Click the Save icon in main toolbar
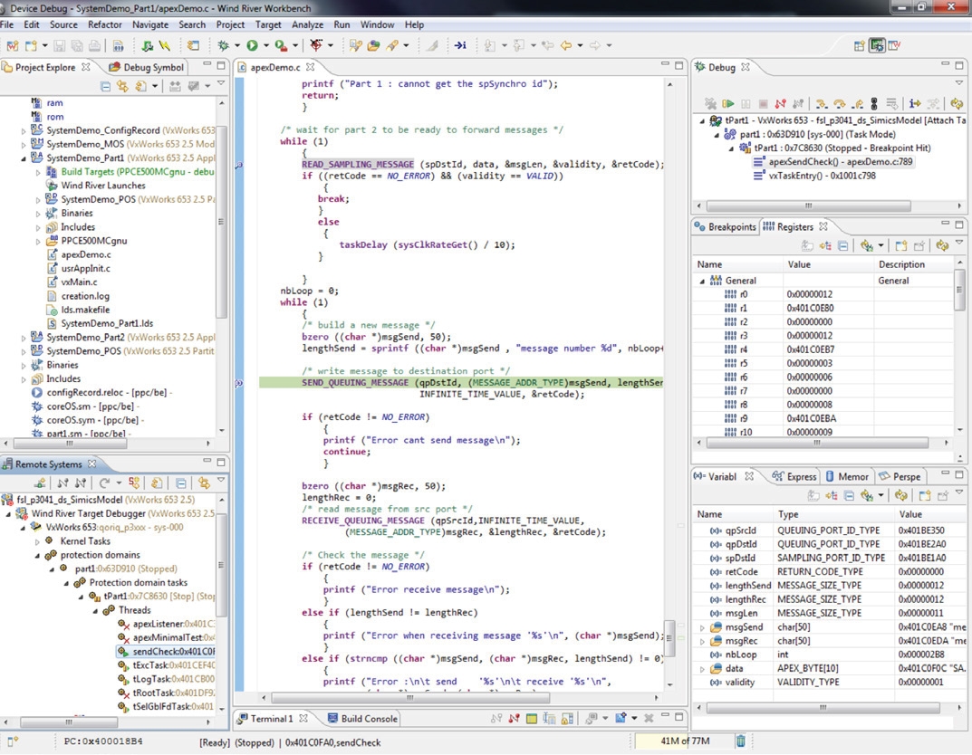The height and width of the screenshot is (755, 972). (60, 45)
